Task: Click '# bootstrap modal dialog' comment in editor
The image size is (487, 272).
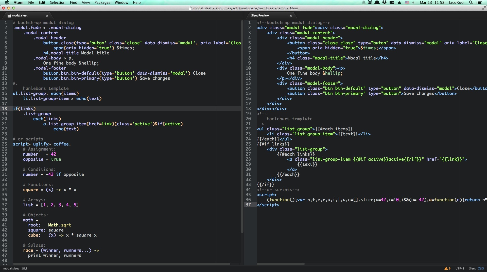Action: 43,23
